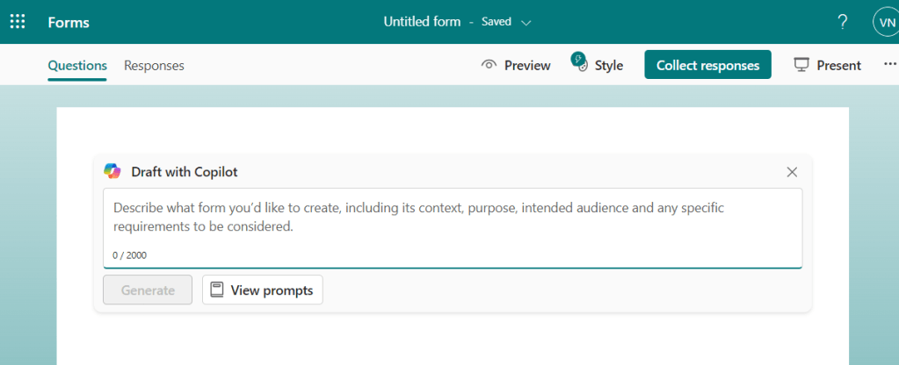Click the Untitled form title
Screen dimensions: 899x365
422,22
